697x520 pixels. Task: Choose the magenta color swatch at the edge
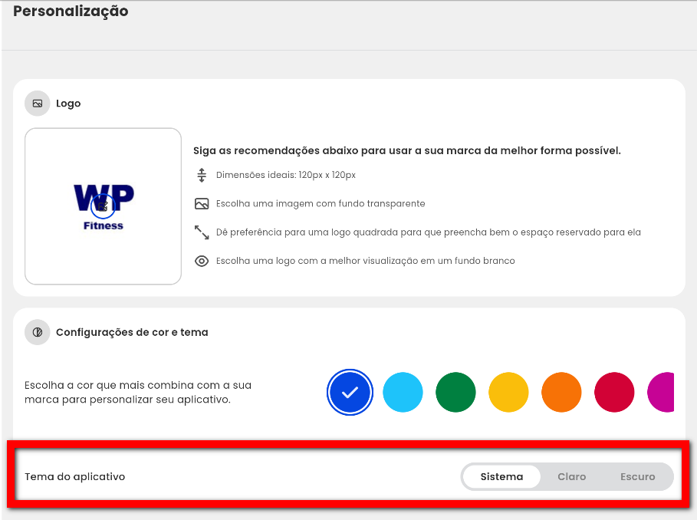coord(662,393)
